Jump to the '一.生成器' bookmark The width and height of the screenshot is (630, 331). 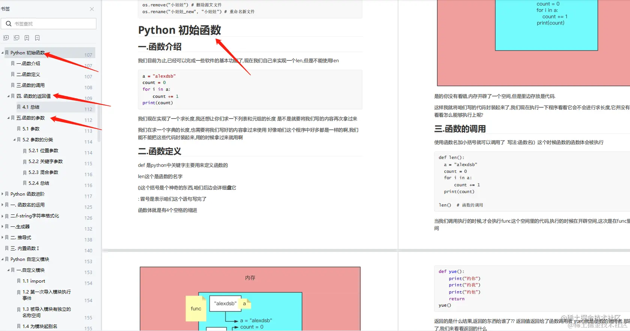coord(20,227)
